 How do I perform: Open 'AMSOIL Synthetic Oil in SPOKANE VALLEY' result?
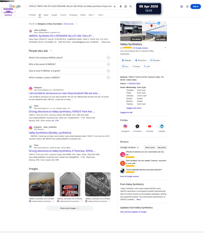point(61,36)
